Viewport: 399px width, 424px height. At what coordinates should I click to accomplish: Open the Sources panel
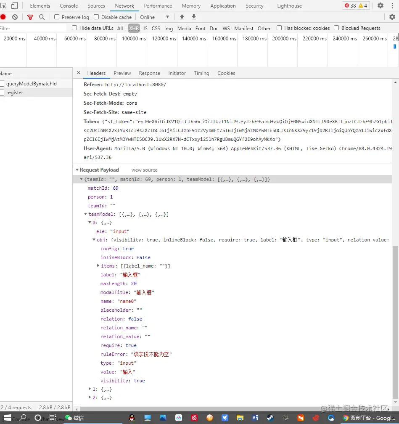tap(96, 6)
